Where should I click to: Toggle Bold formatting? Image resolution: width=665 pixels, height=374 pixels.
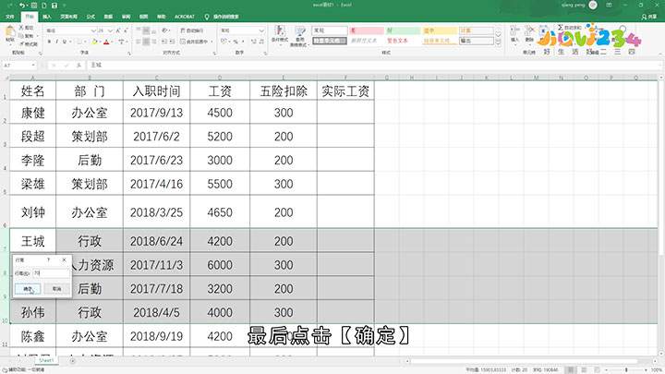[49, 42]
